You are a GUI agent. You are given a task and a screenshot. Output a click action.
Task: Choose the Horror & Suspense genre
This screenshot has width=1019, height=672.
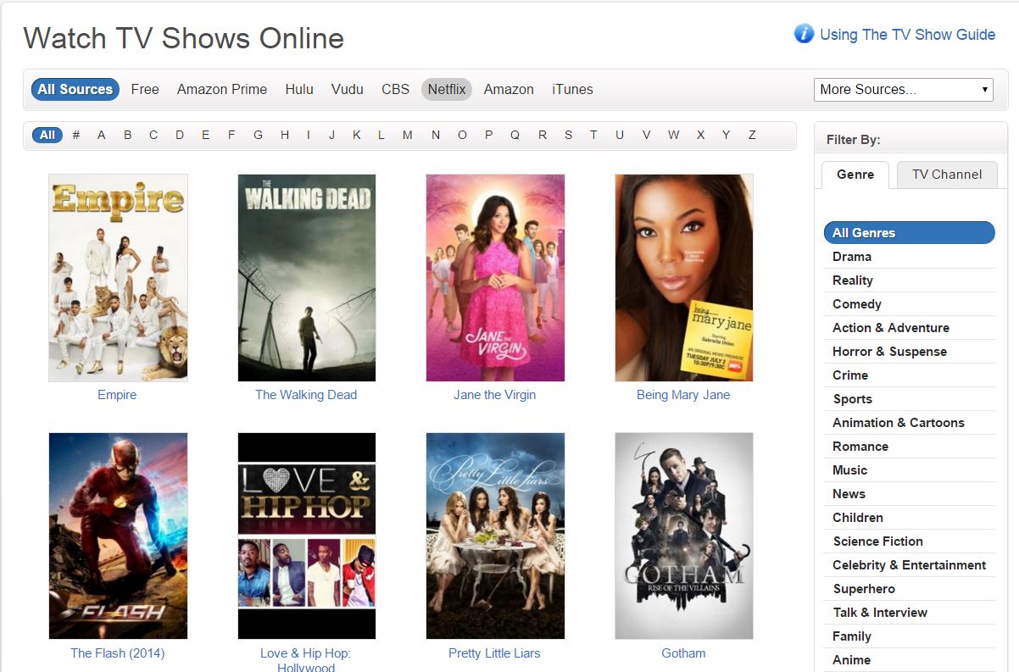pyautogui.click(x=889, y=352)
